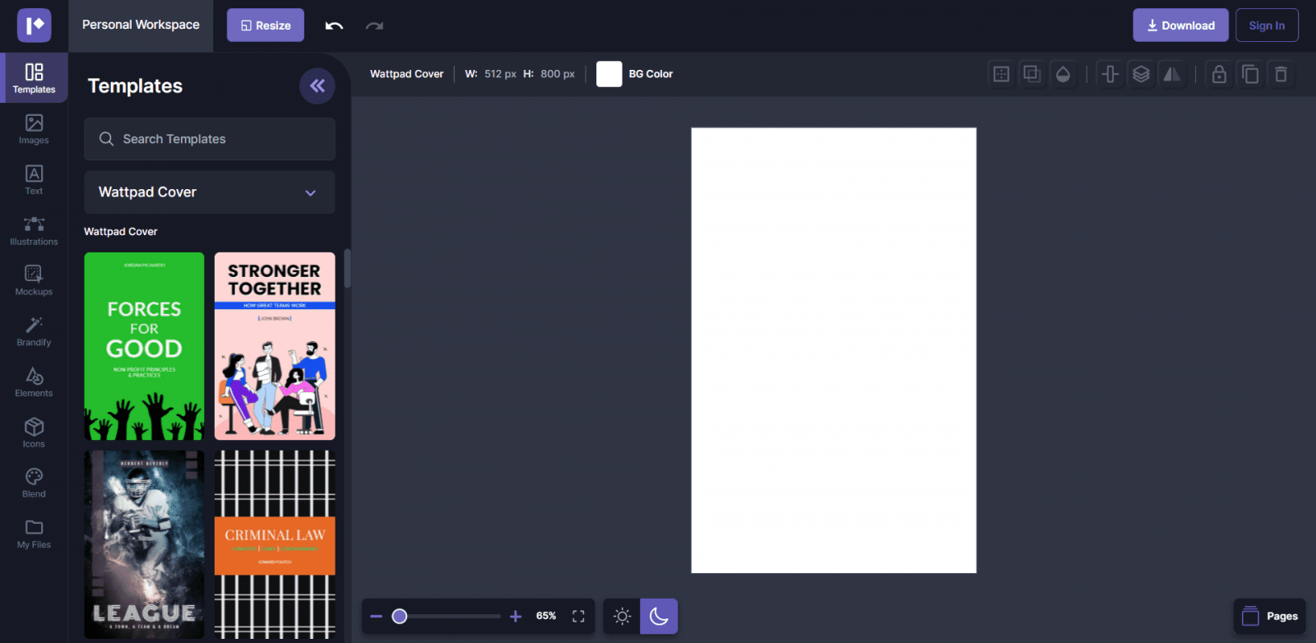
Task: Open the BG Color swatch
Action: [609, 74]
